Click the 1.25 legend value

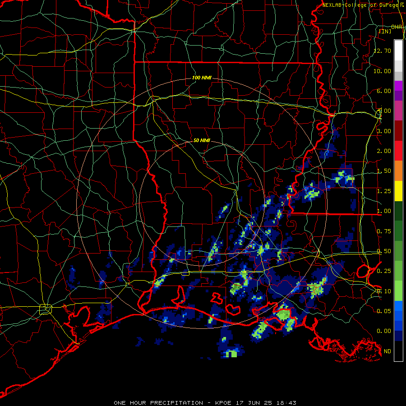(384, 191)
